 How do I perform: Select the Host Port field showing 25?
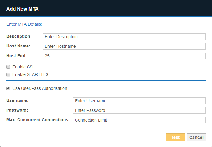(124, 56)
